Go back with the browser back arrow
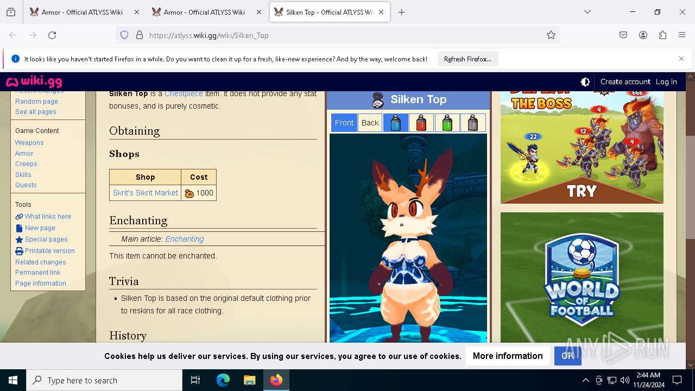The height and width of the screenshot is (391, 695). point(13,35)
